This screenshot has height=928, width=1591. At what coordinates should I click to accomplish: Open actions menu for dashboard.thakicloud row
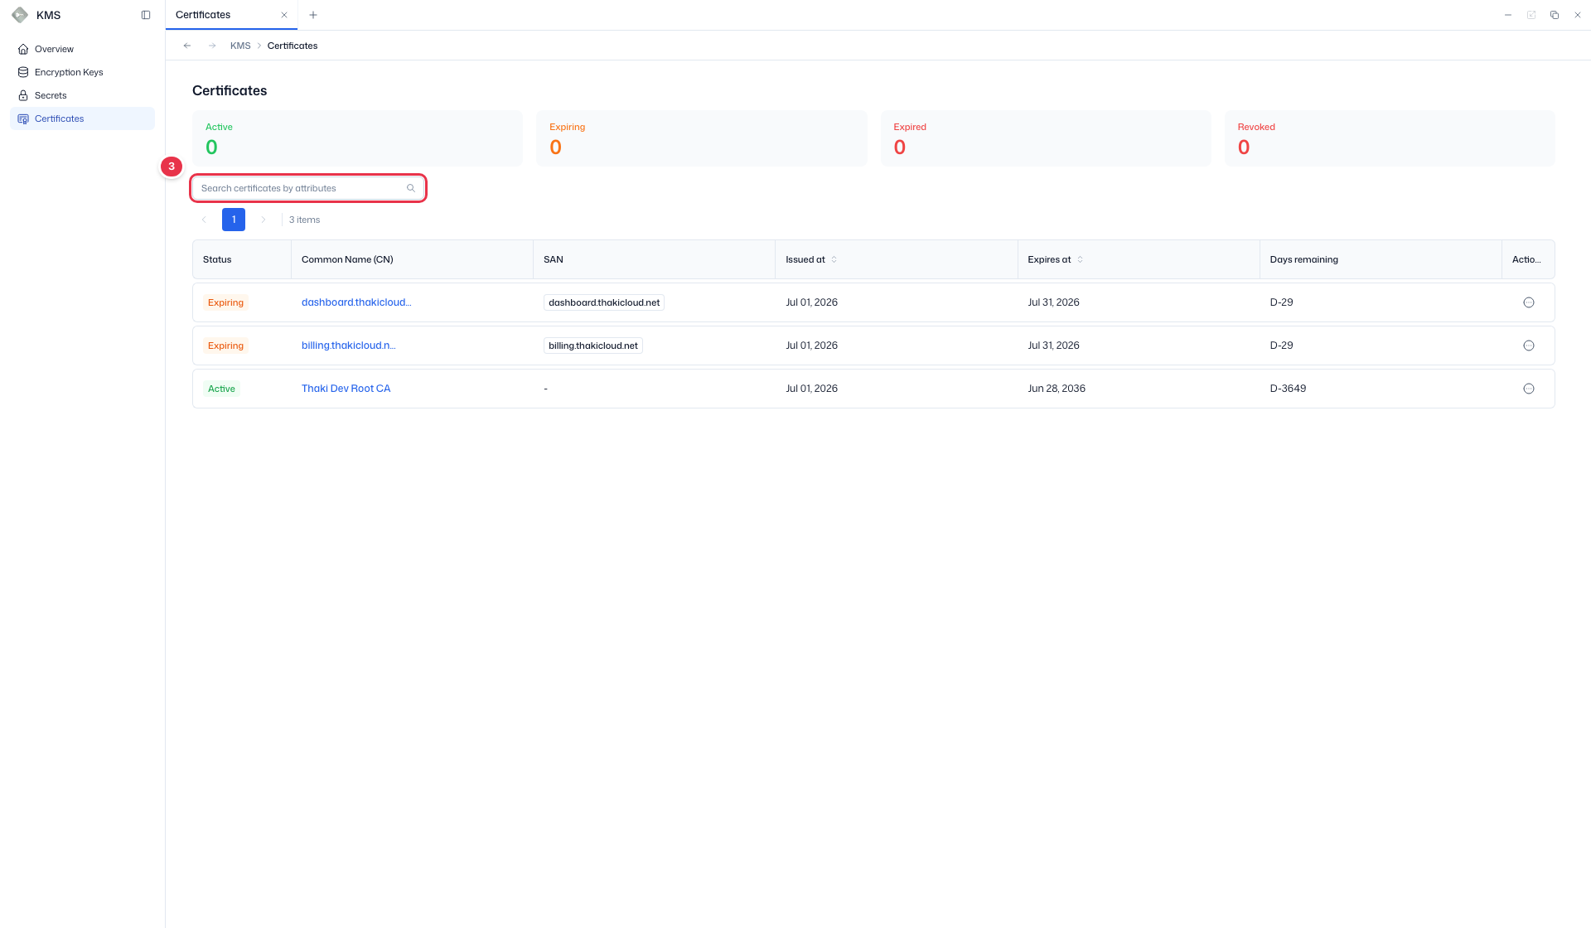pos(1529,302)
